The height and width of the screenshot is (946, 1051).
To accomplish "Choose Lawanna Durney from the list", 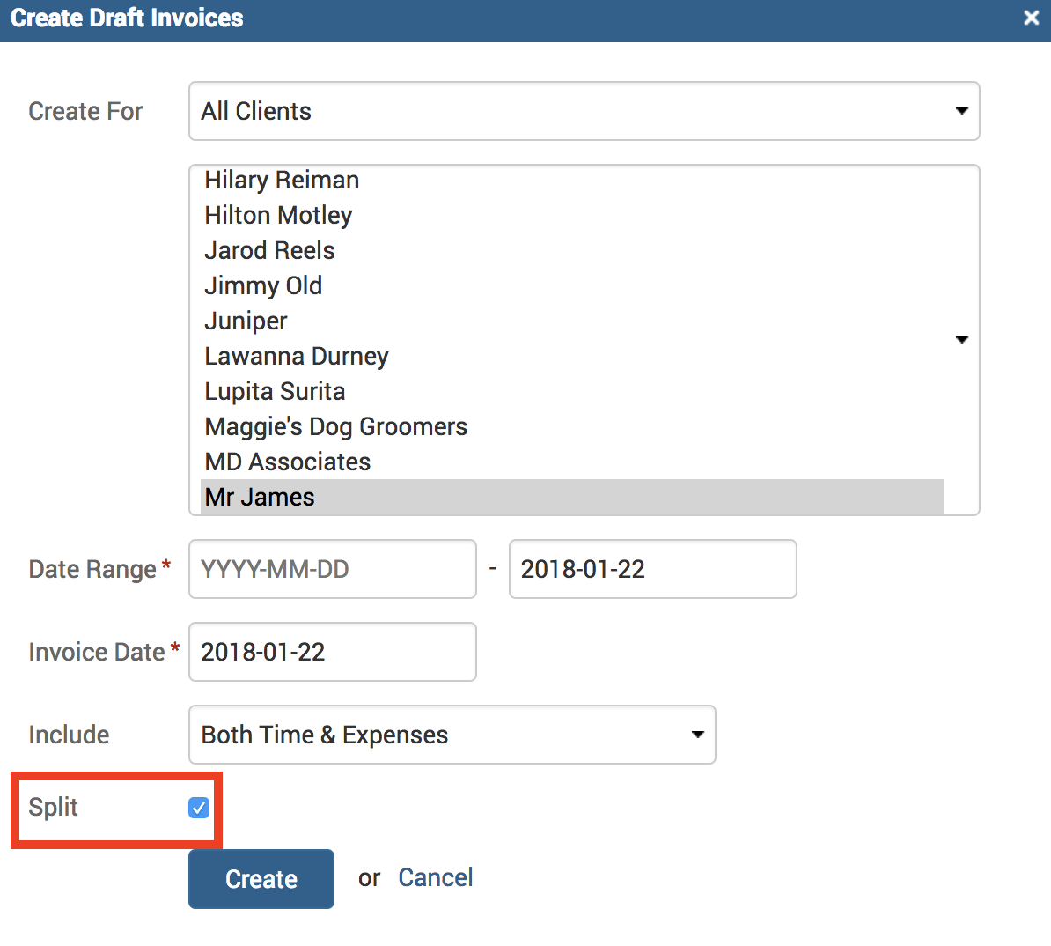I will [296, 357].
